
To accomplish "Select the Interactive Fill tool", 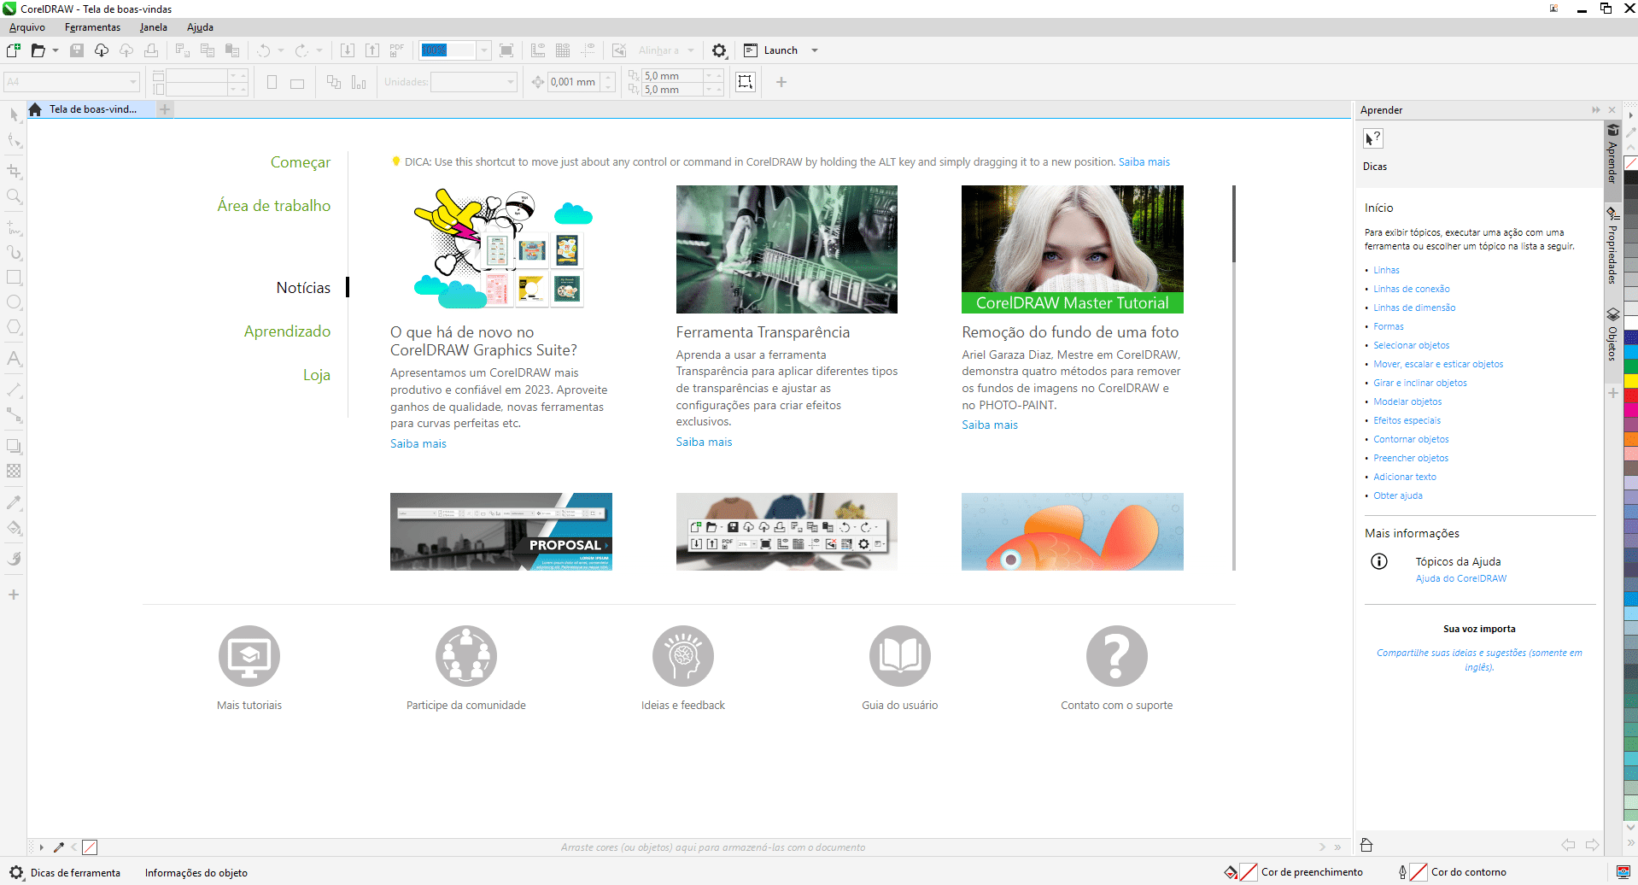I will coord(14,527).
